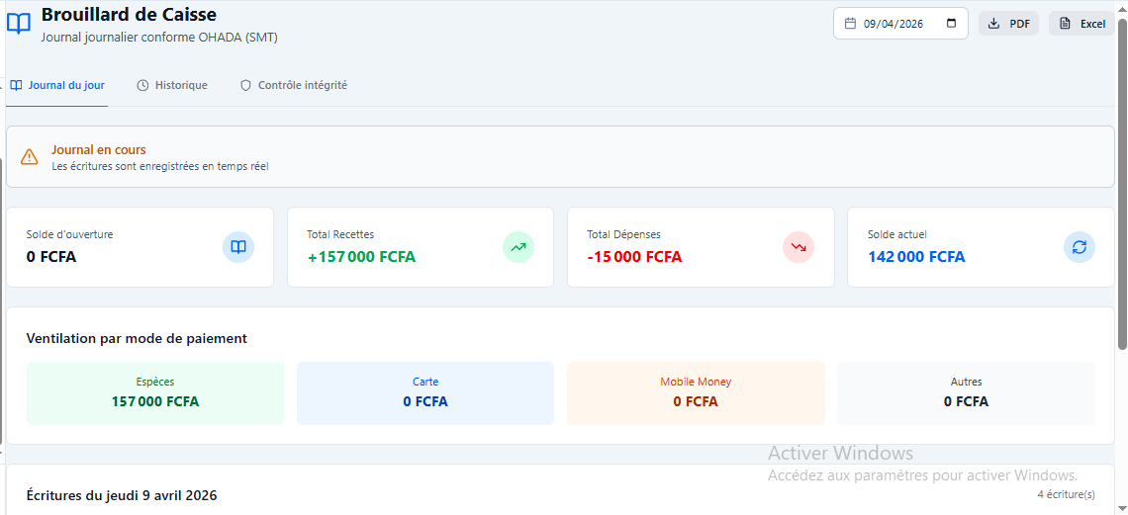Screen dimensions: 1128x515
Task: Click the document icon in the Excel button
Action: click(1065, 24)
